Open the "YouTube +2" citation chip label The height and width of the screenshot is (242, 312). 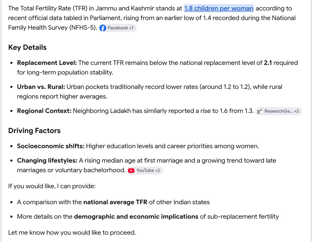click(x=148, y=170)
